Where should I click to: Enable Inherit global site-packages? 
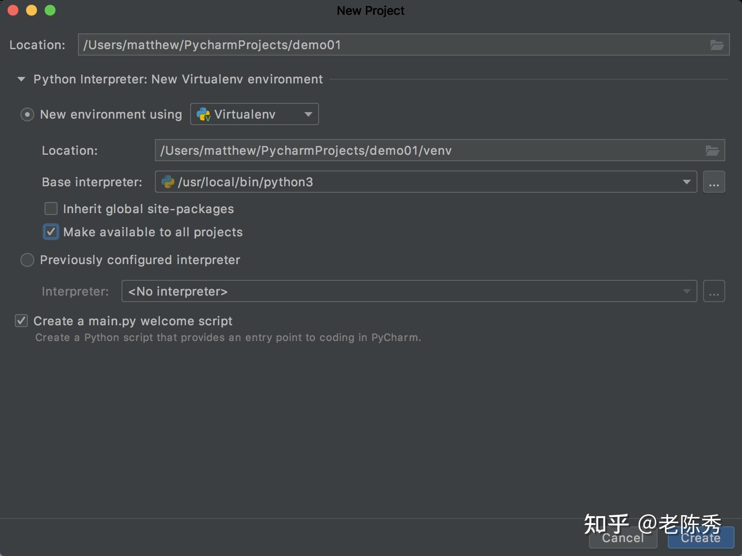coord(51,208)
